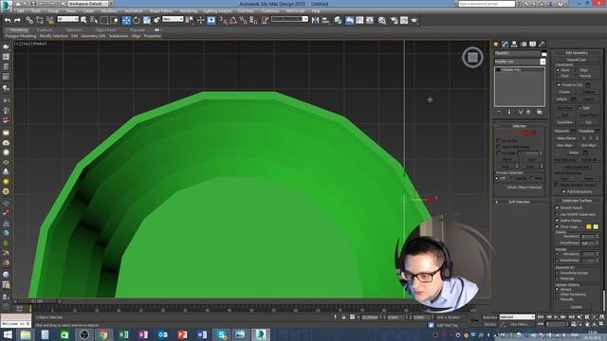Viewport: 607px width, 341px height.
Task: Activate the Select and Rotate tool
Action: [x=137, y=20]
